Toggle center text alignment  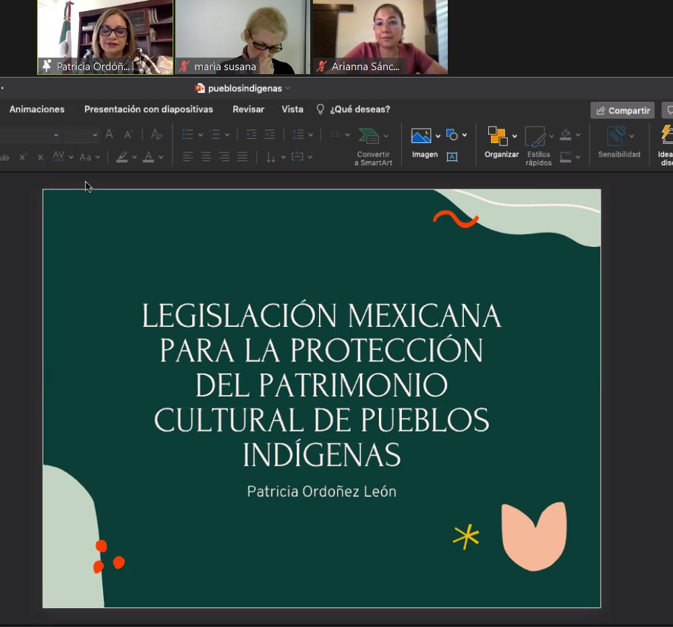tap(206, 157)
